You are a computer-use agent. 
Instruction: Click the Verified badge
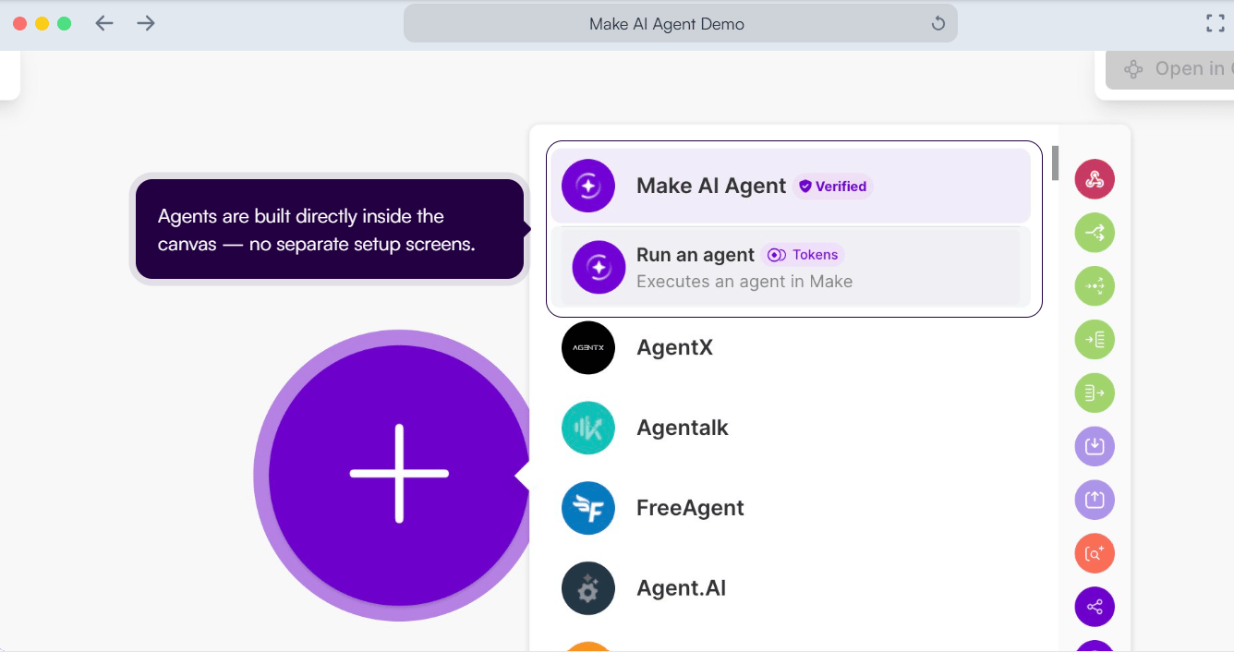[833, 186]
